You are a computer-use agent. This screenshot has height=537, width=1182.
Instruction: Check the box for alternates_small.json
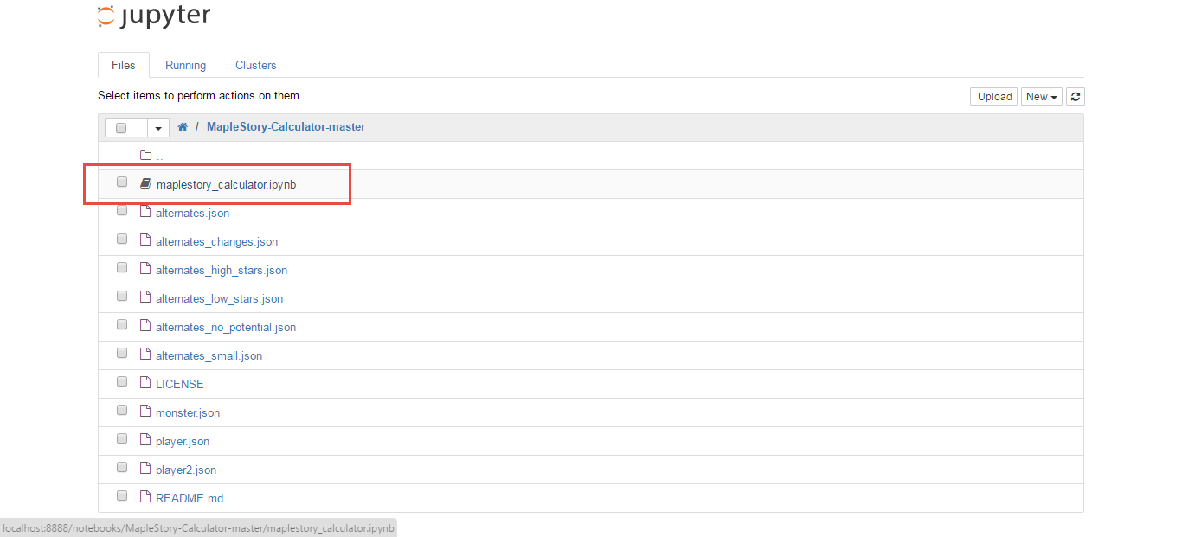(x=122, y=353)
